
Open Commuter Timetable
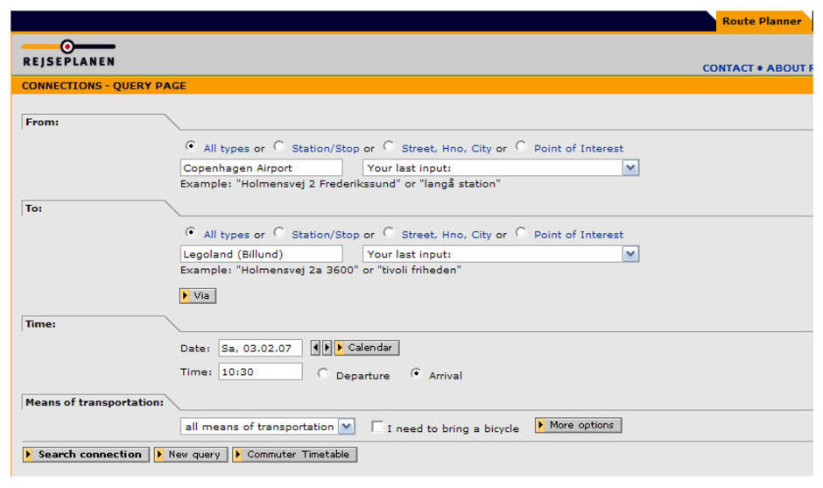point(295,455)
